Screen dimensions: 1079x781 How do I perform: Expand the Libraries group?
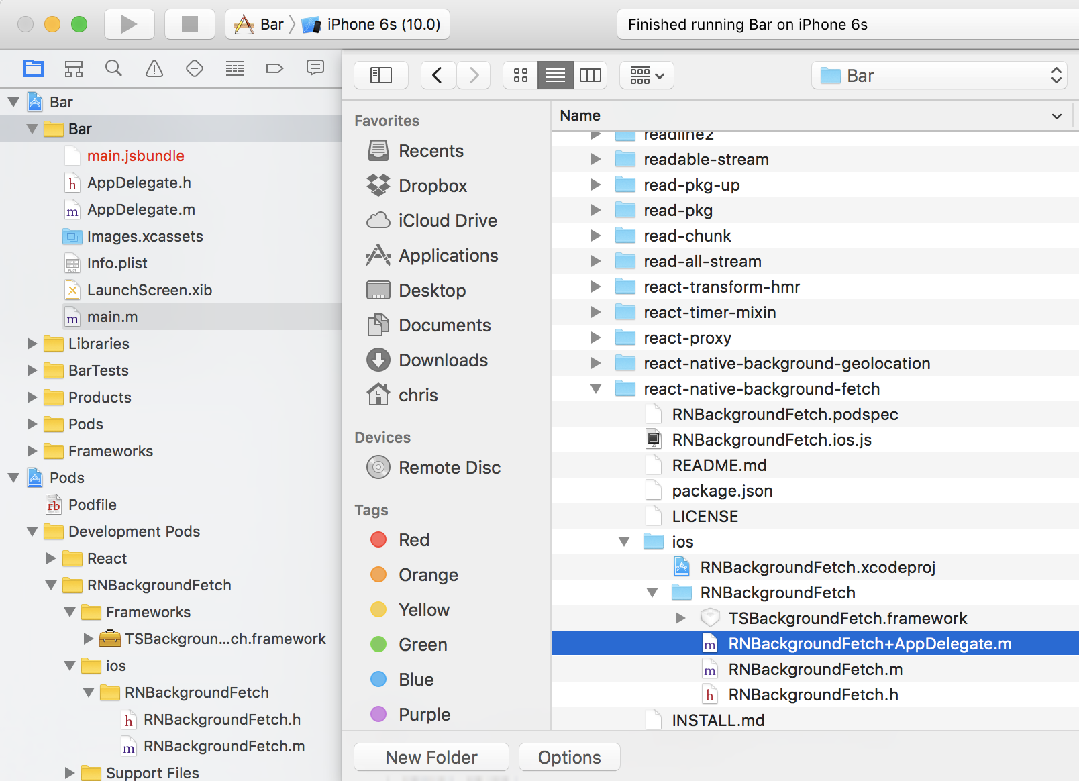(32, 344)
